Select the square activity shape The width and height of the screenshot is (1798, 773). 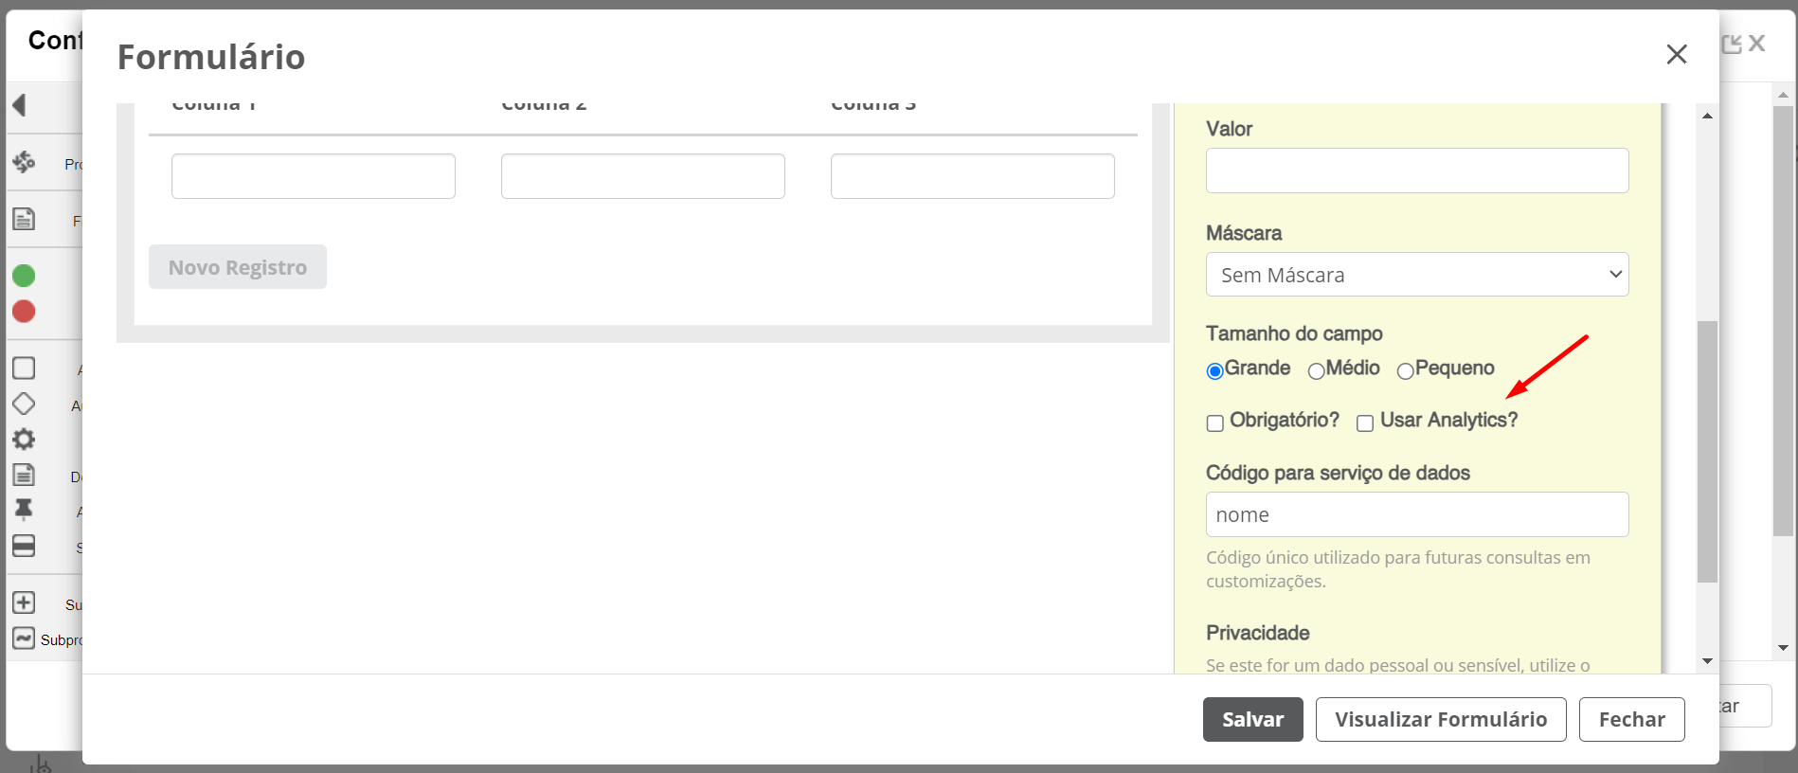[x=24, y=368]
